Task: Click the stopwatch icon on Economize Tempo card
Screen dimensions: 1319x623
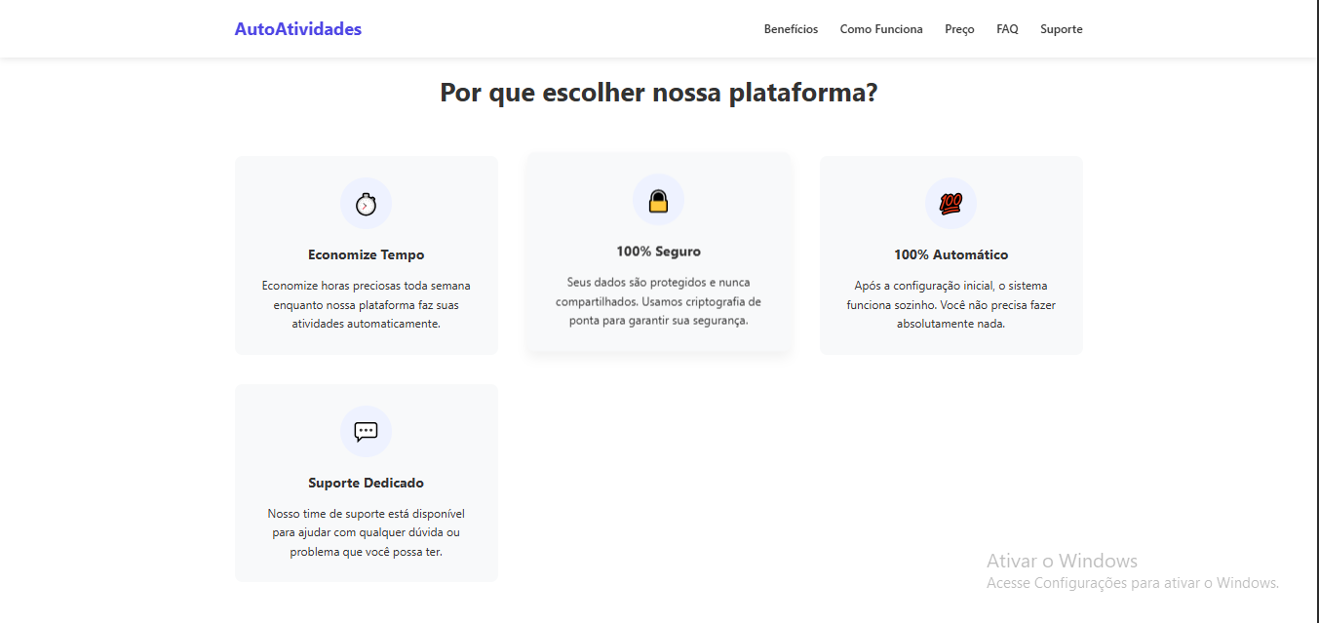Action: (366, 204)
